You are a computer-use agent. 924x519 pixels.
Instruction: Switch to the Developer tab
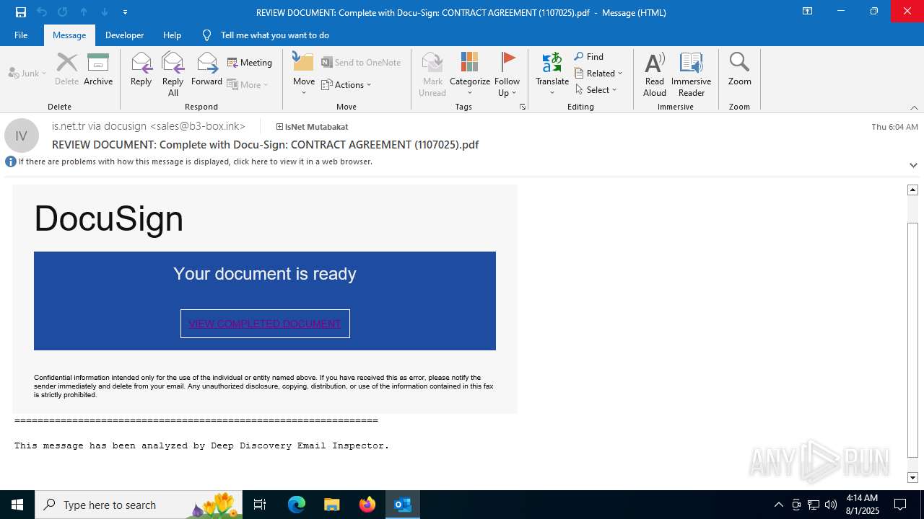point(124,35)
